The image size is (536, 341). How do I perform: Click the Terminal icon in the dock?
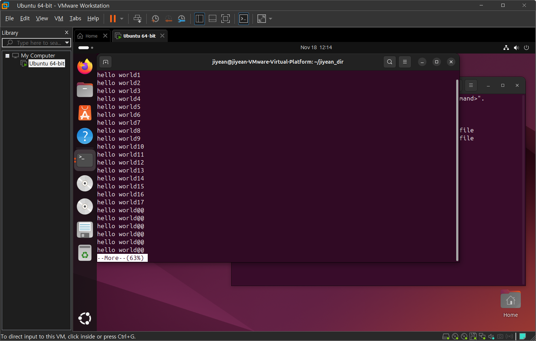(x=85, y=160)
